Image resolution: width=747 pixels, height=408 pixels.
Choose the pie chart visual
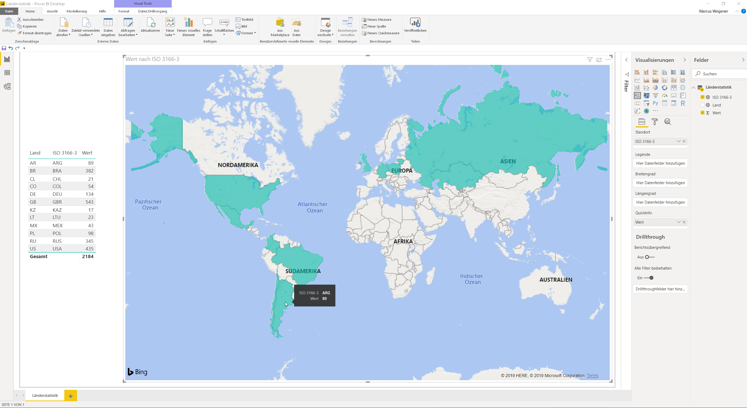click(655, 88)
